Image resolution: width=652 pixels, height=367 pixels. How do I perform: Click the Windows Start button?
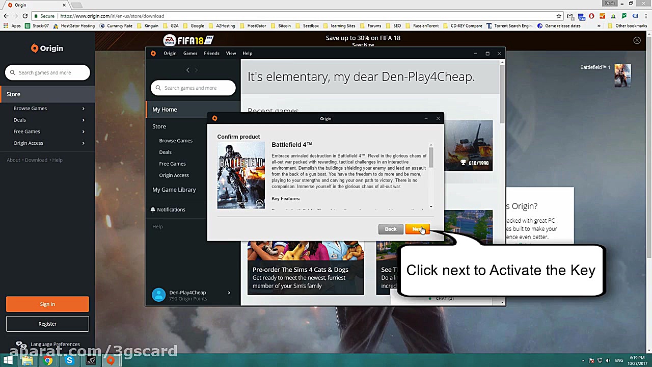coord(8,361)
